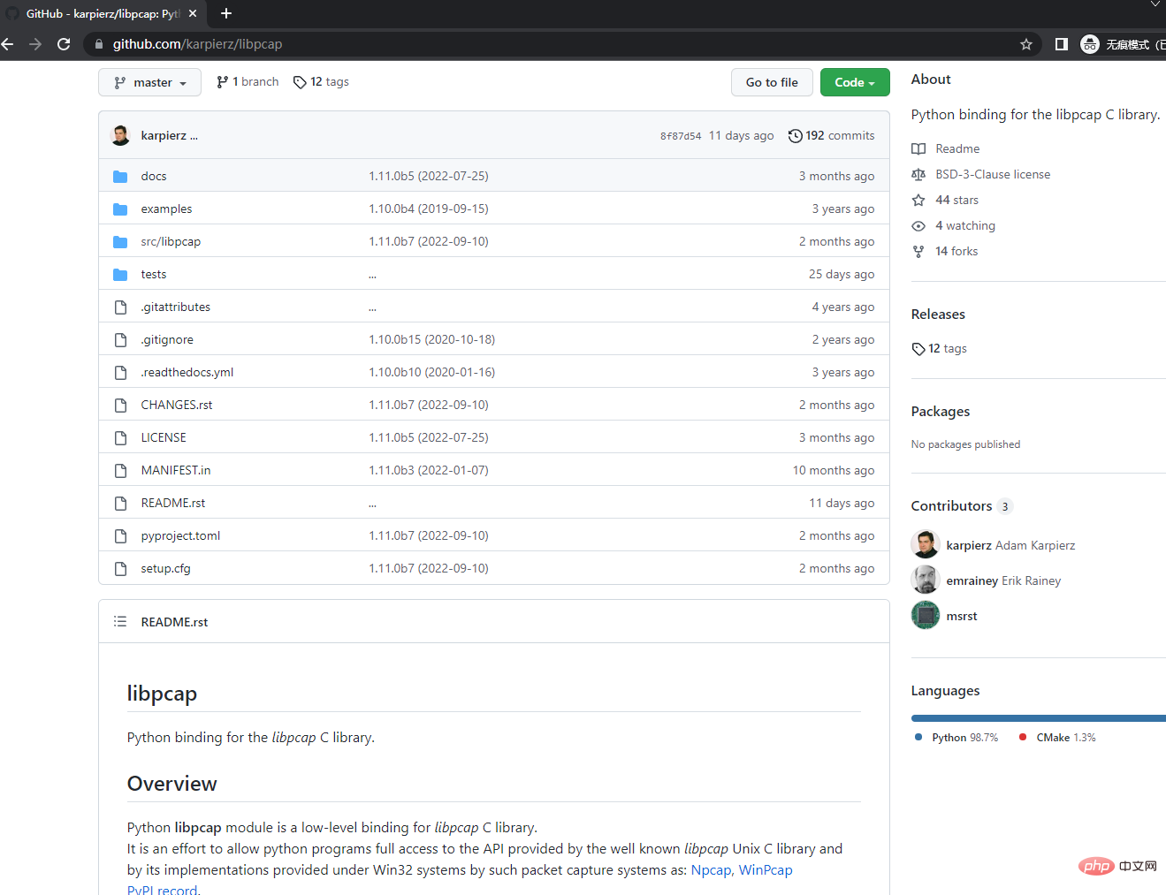Open the WinPcap link in readme
Viewport: 1166px width, 895px height.
point(766,870)
